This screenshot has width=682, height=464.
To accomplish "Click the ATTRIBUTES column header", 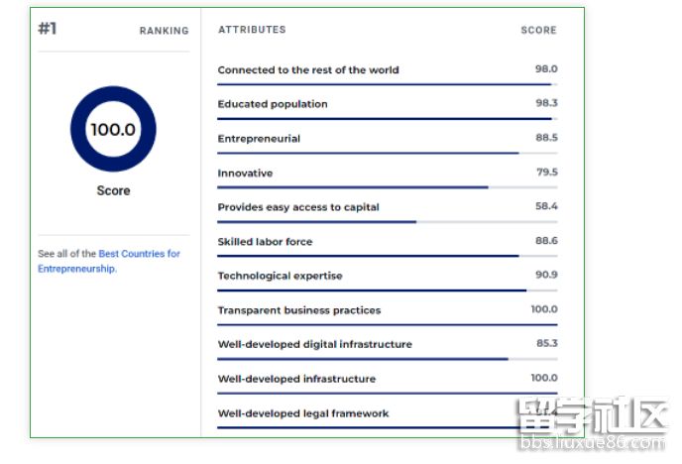I will point(252,30).
